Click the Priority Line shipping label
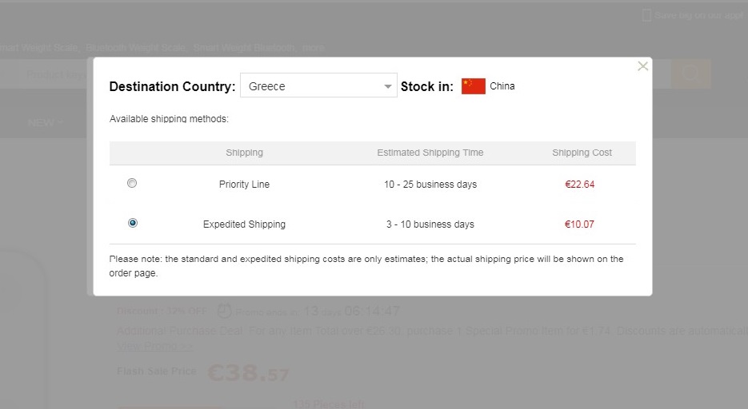The image size is (748, 409). (244, 185)
